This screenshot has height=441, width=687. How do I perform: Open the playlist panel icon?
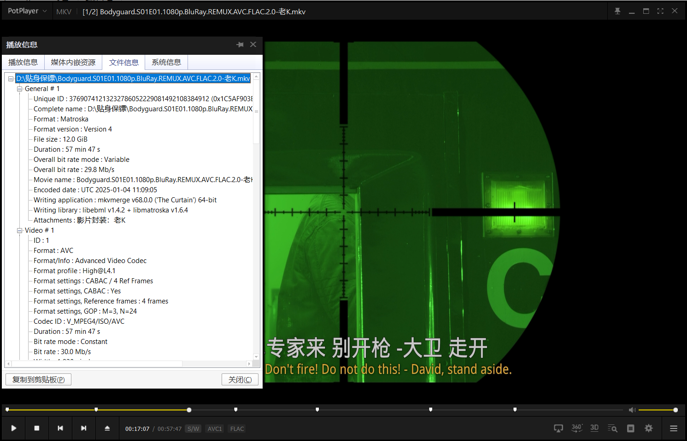pos(631,428)
